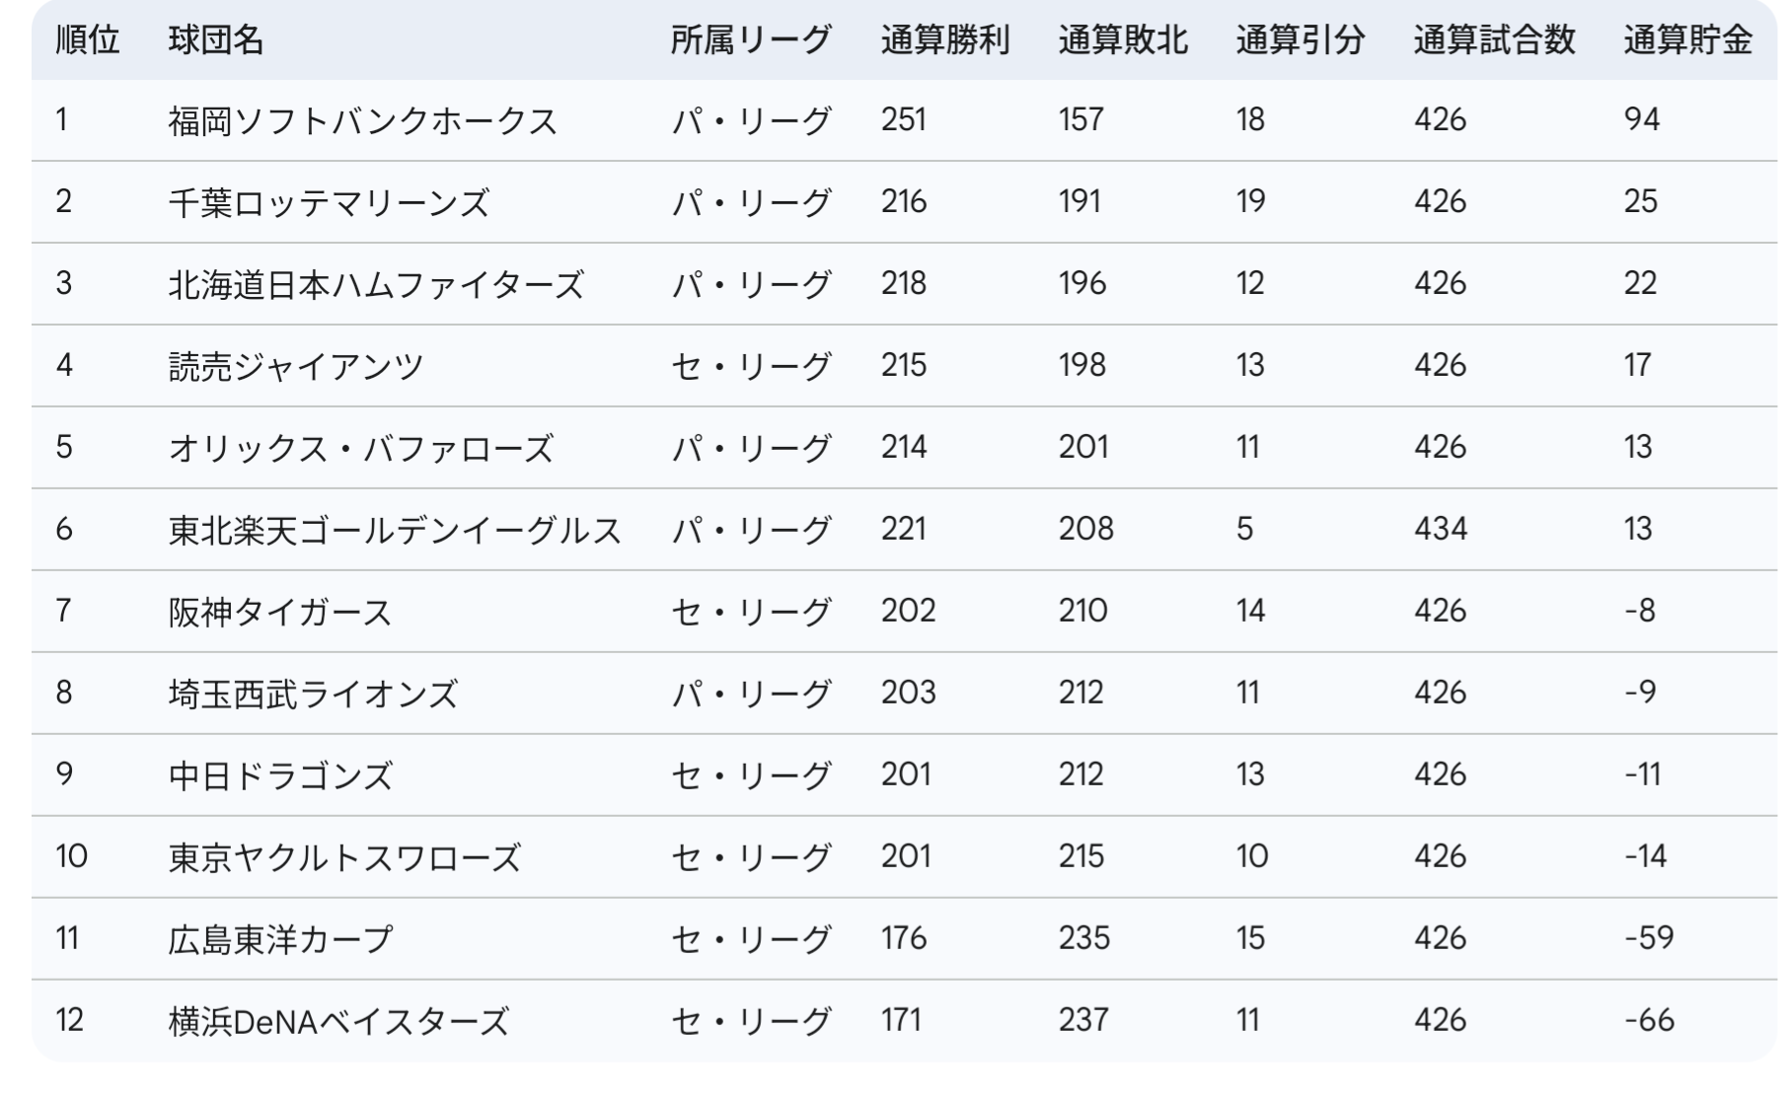Click the 中日ドラゴンズ team cell
The image size is (1790, 1100).
(x=280, y=776)
